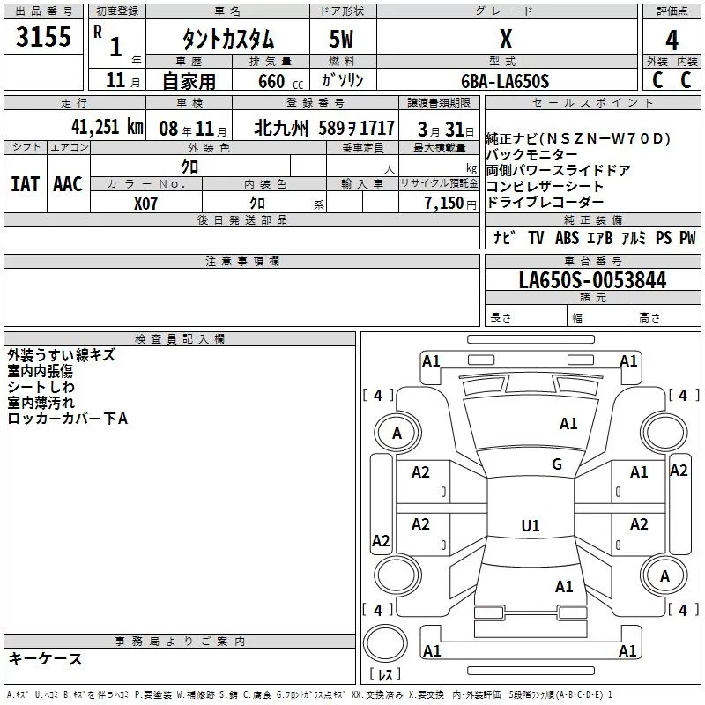This screenshot has height=705, width=705.
Task: Select registration number 北九州 589 ヲ 1717
Action: pyautogui.click(x=324, y=128)
